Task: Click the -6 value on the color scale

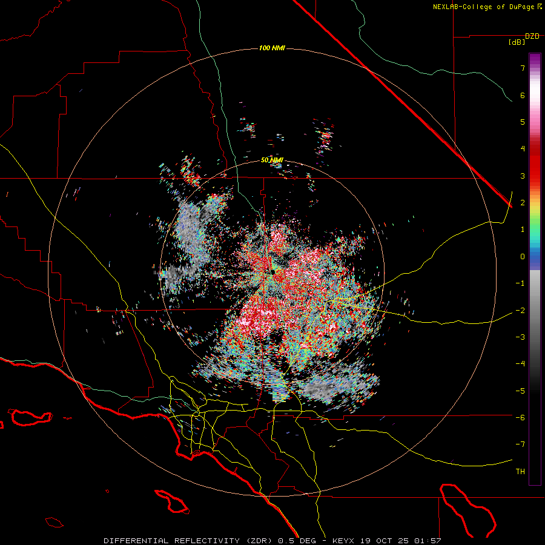Action: click(520, 418)
